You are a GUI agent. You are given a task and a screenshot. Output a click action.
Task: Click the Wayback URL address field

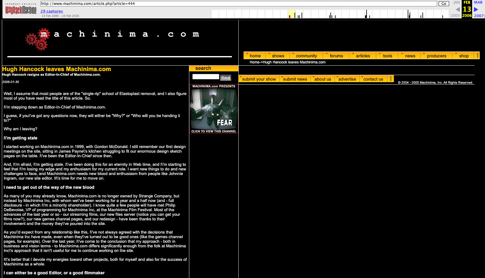pos(239,4)
